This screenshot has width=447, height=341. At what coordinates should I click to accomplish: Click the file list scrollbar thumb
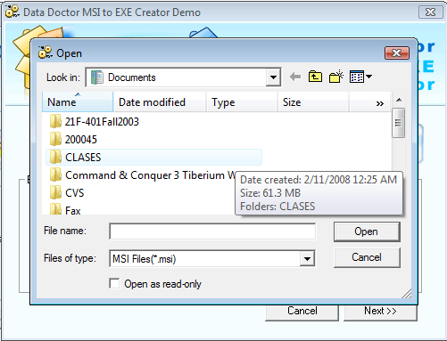click(x=398, y=123)
